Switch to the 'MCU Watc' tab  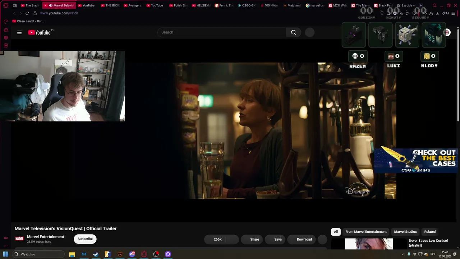[x=338, y=5]
